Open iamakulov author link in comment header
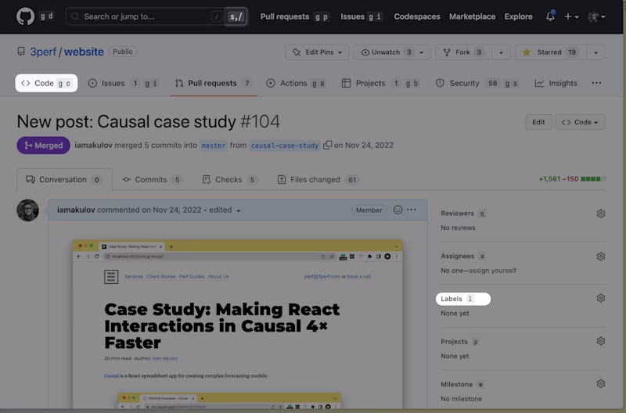This screenshot has height=413, width=626. [76, 210]
